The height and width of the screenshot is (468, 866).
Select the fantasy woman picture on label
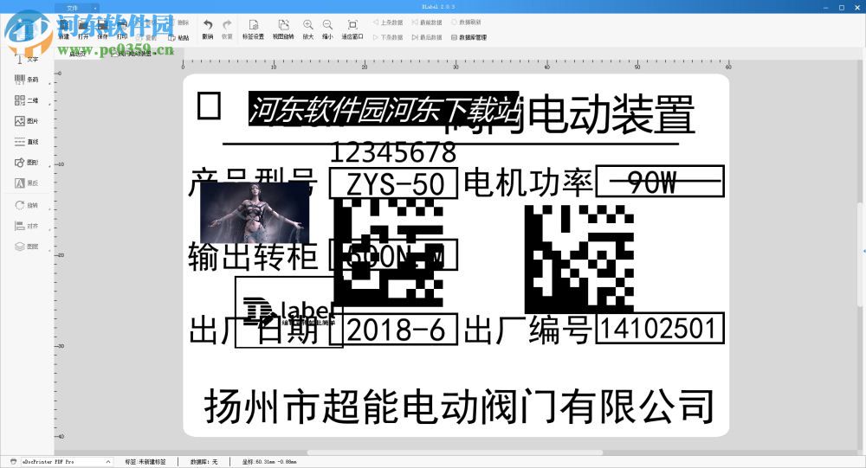255,213
